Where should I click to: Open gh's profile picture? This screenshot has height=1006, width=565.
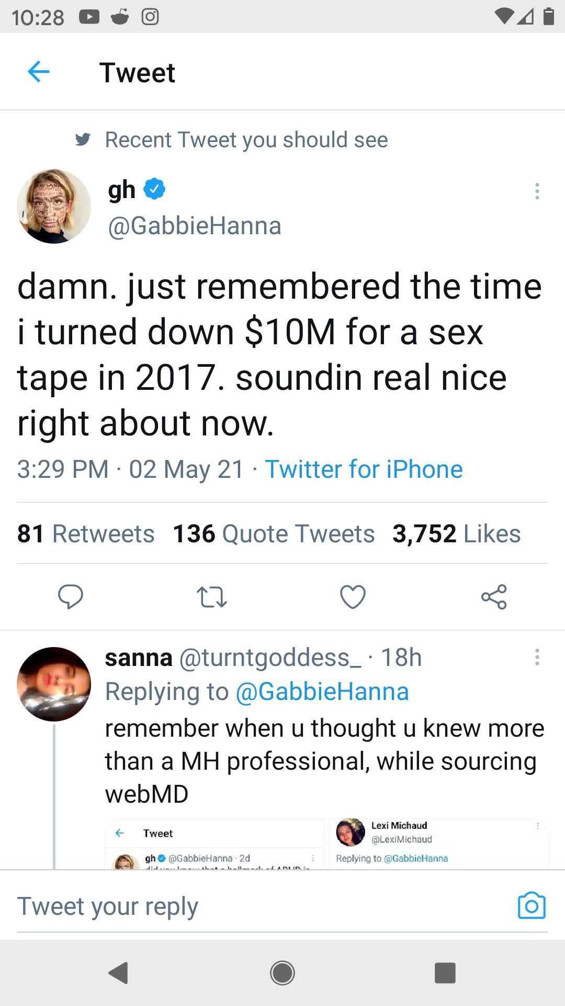tap(54, 206)
